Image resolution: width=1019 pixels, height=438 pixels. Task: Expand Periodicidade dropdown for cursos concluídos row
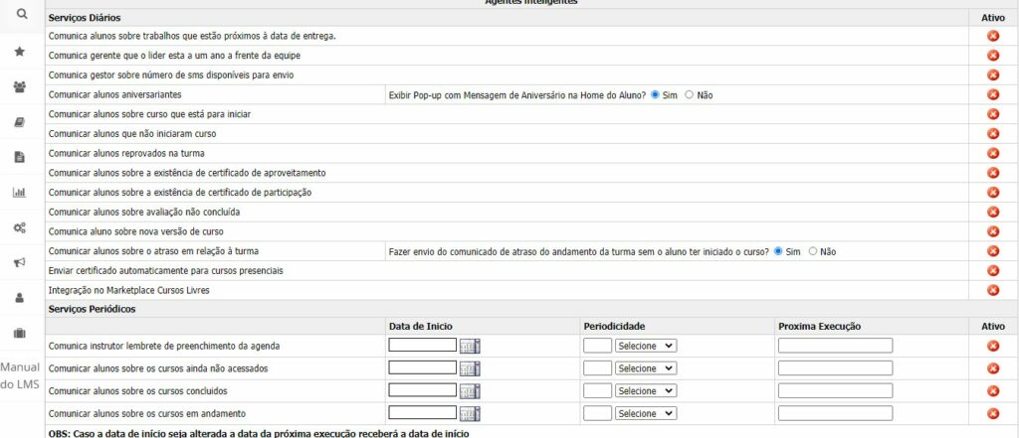[645, 391]
